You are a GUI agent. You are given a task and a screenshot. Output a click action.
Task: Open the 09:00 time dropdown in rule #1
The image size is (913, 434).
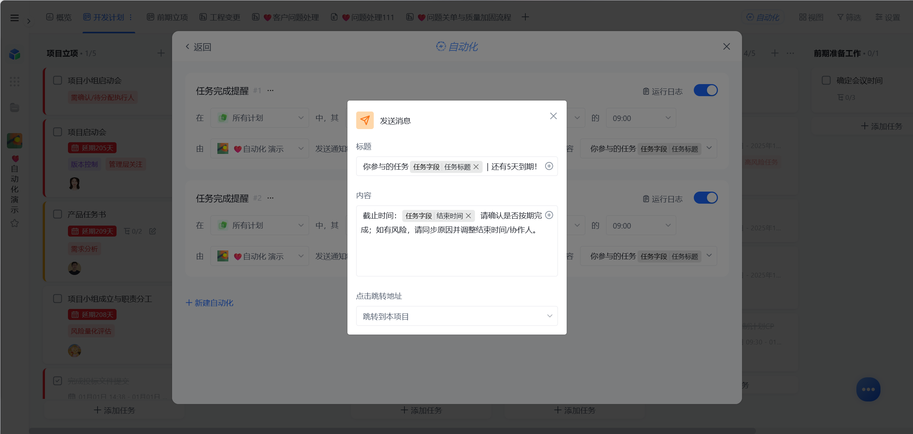pos(641,118)
